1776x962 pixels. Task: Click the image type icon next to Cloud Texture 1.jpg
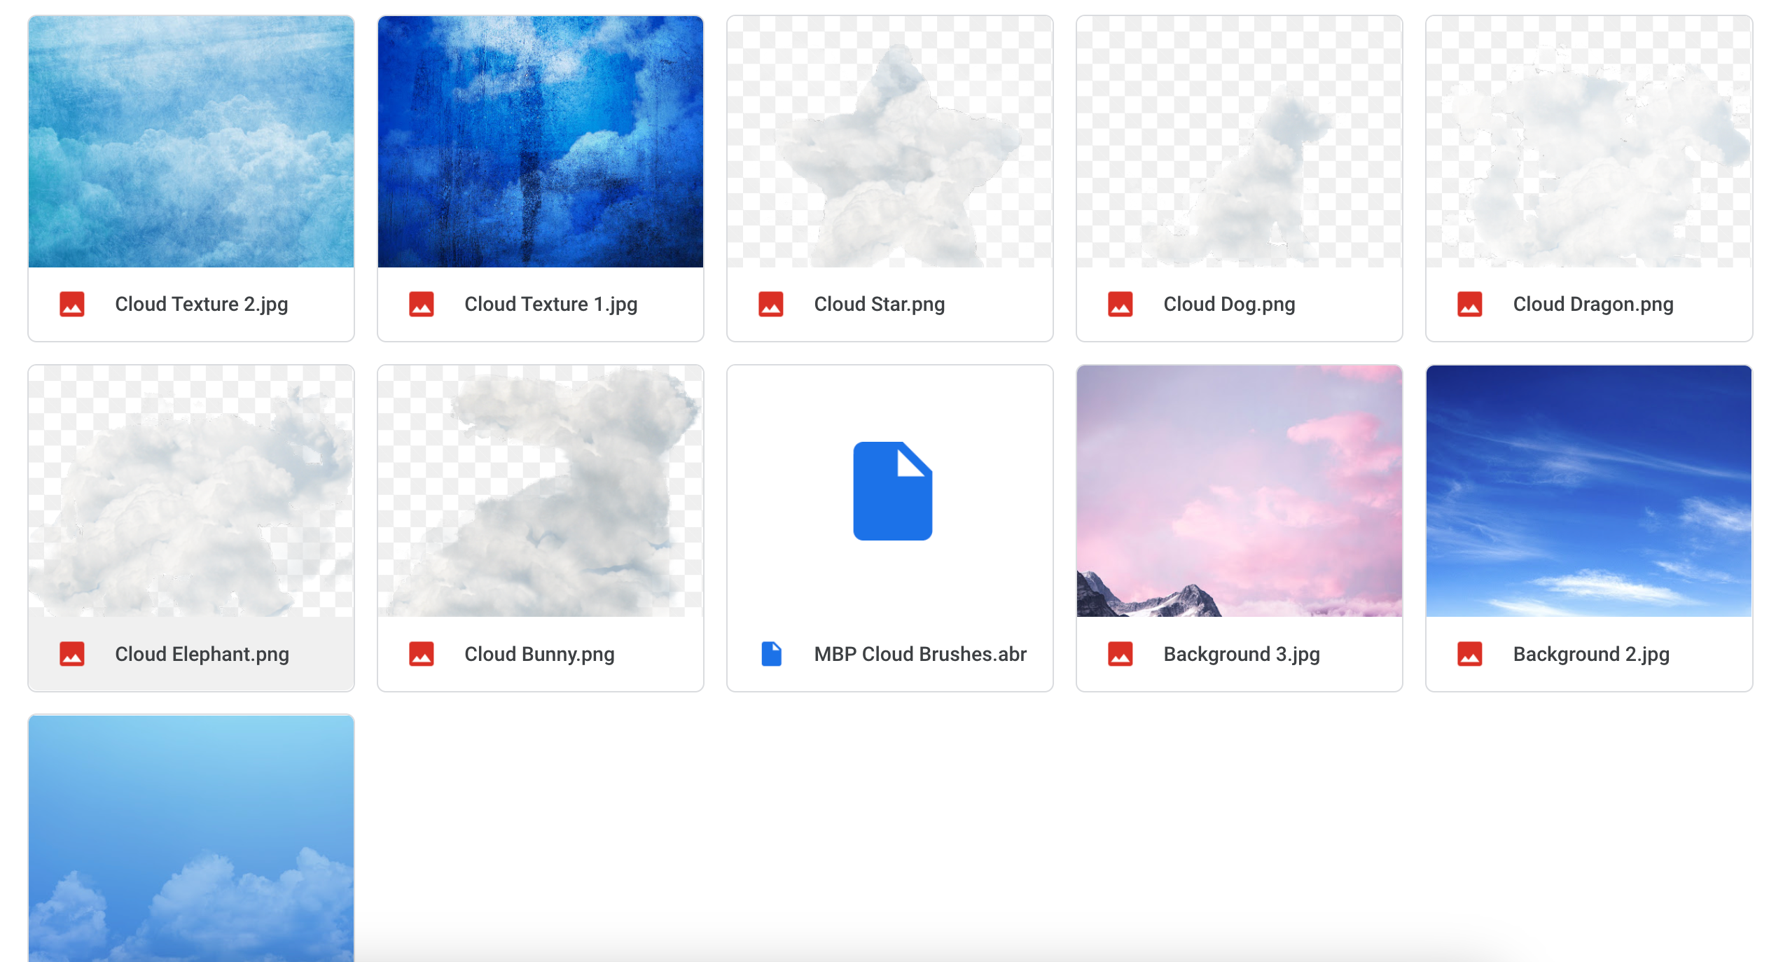(x=421, y=304)
